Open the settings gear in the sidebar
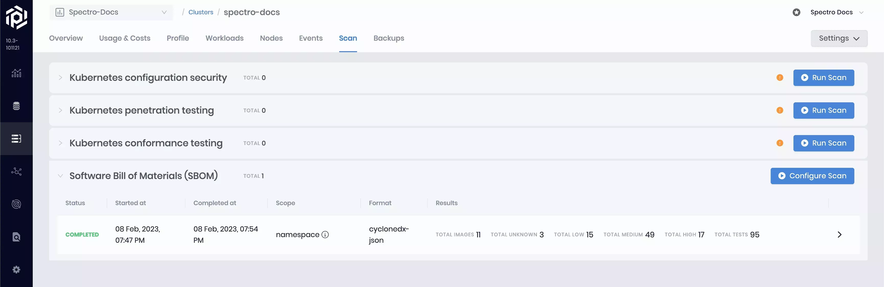Image resolution: width=884 pixels, height=287 pixels. [x=16, y=270]
